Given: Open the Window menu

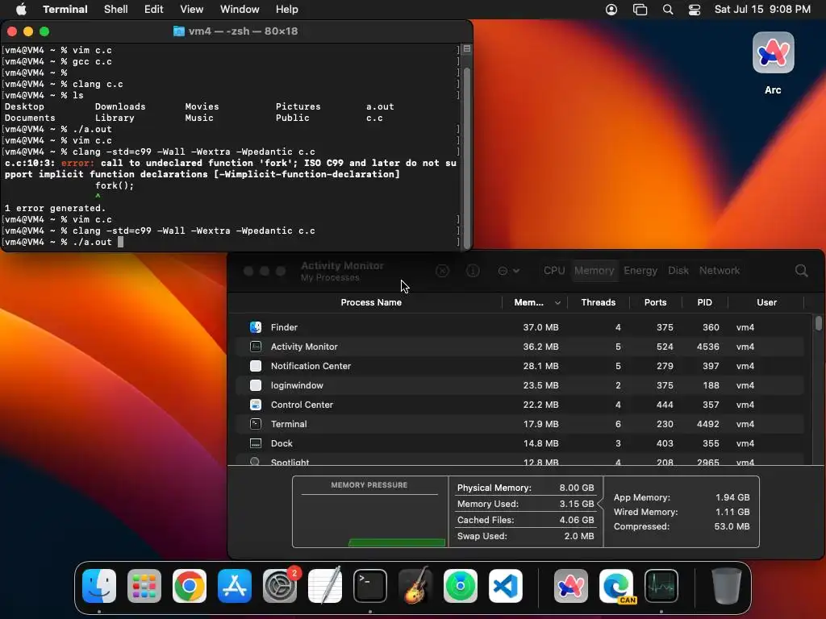Looking at the screenshot, I should coord(240,9).
